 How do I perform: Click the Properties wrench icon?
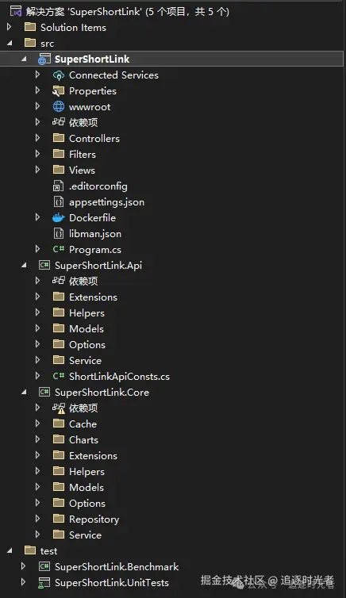tap(59, 90)
